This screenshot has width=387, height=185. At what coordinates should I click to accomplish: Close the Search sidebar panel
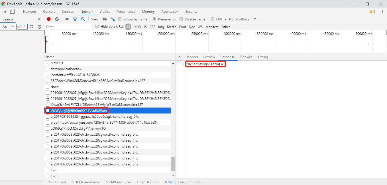pos(39,19)
